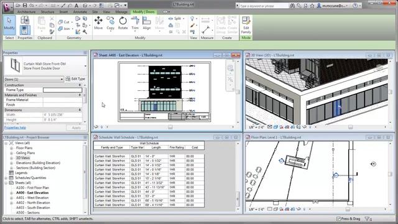Expand the Floor Plans tree node
The height and width of the screenshot is (224, 398).
[11, 148]
